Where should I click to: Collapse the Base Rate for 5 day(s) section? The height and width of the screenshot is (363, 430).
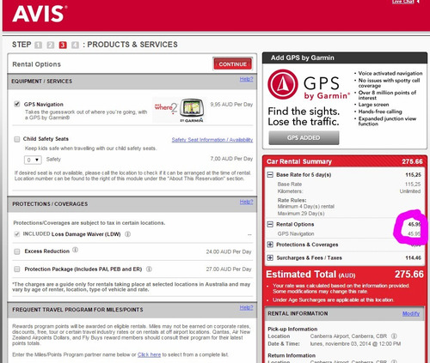click(270, 174)
